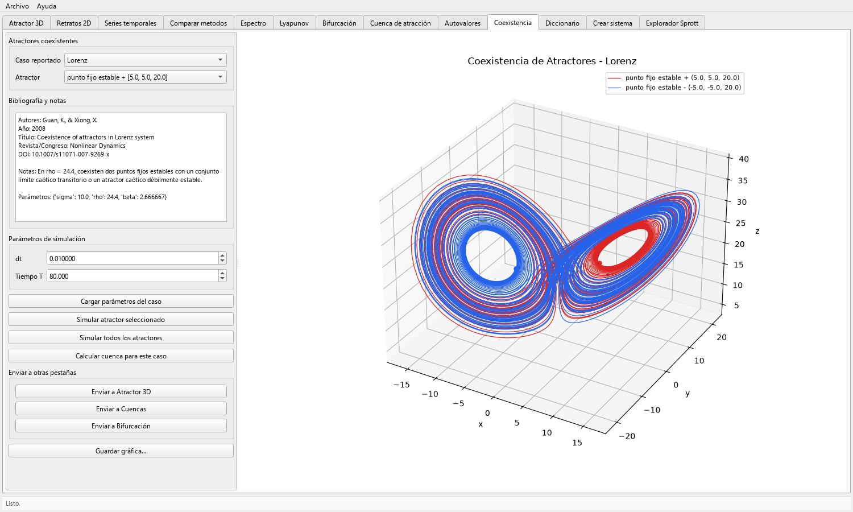Click the red legend entry punto fijo estable +
853x512 pixels.
pyautogui.click(x=674, y=77)
